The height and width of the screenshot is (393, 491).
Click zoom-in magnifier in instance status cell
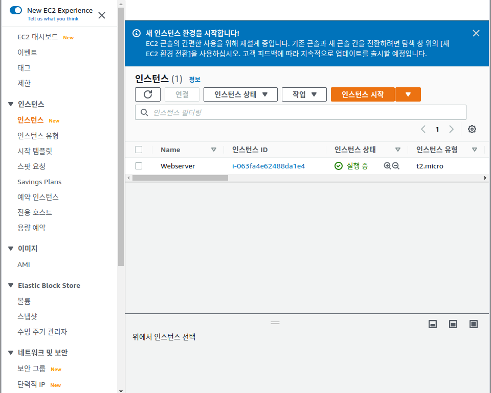[x=387, y=166]
